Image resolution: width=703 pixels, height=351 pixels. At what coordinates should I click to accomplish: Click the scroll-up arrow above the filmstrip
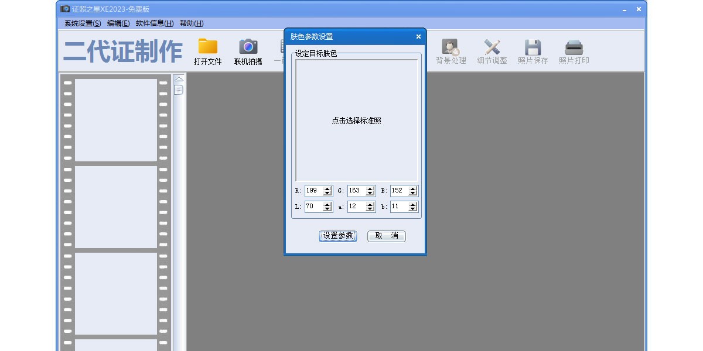coord(179,79)
